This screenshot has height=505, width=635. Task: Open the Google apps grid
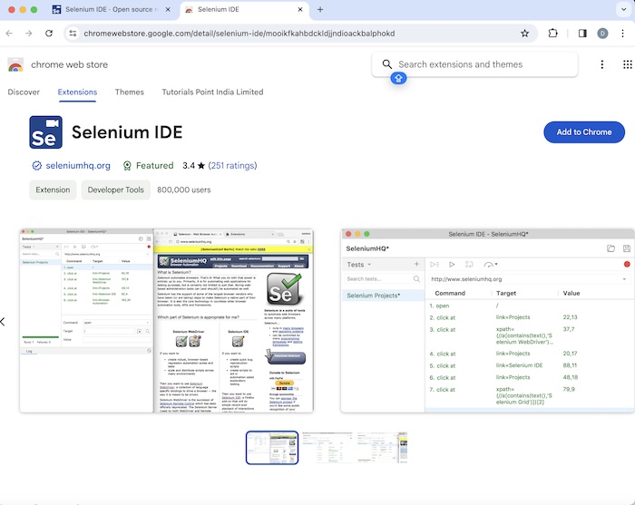628,64
